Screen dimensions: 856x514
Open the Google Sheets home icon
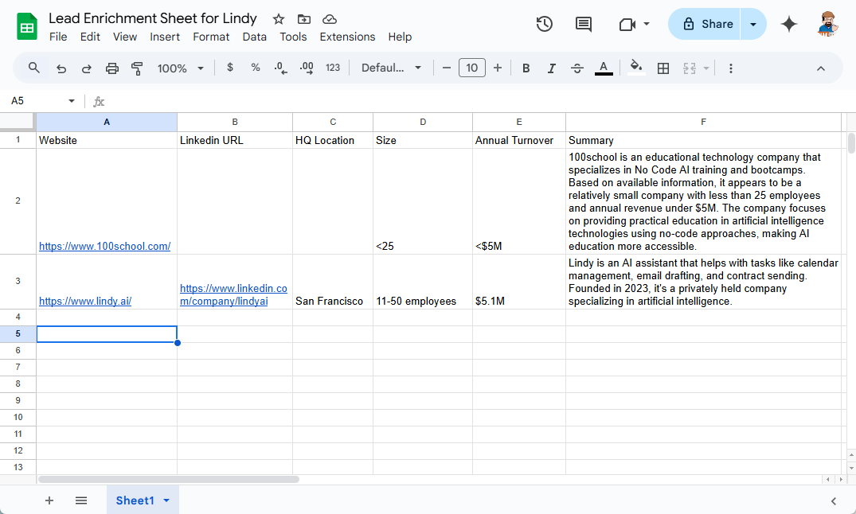27,26
